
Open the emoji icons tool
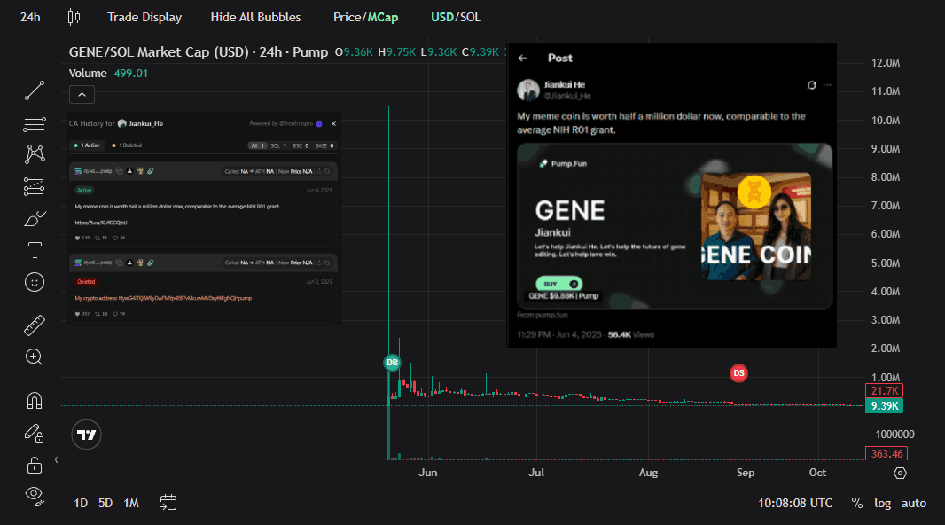point(35,282)
